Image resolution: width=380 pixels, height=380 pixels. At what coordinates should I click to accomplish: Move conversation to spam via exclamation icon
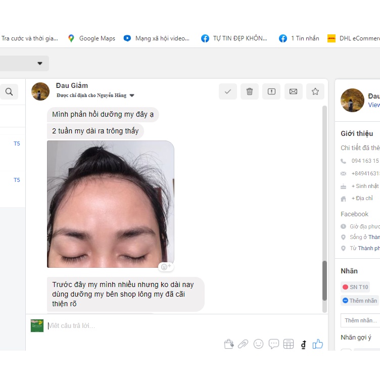(271, 91)
